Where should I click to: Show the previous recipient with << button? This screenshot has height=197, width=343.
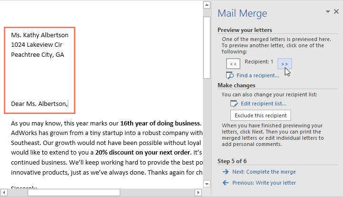point(233,64)
